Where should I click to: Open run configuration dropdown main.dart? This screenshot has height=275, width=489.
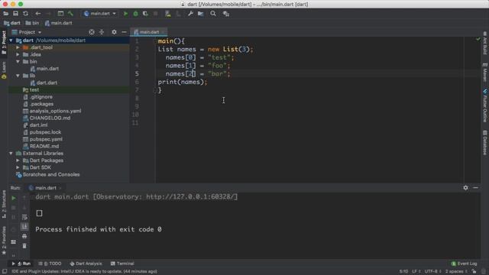(x=100, y=14)
